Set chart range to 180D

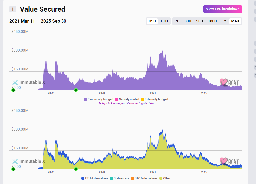click(212, 21)
